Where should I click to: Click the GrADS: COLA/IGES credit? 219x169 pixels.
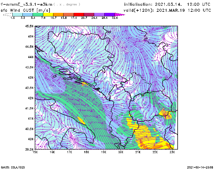click(13, 167)
